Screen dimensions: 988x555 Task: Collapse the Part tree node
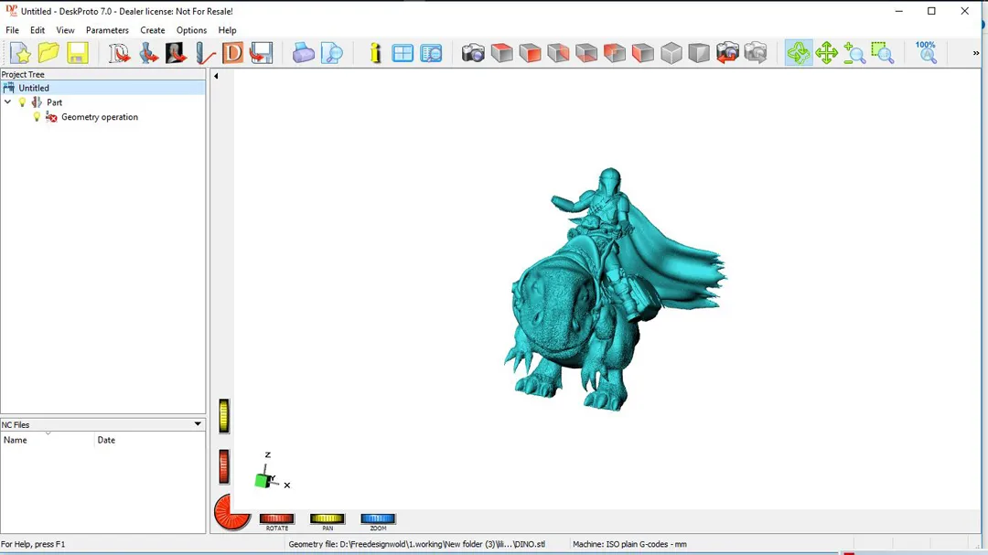click(x=8, y=102)
